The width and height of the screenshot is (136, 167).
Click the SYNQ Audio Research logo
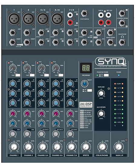111,62
